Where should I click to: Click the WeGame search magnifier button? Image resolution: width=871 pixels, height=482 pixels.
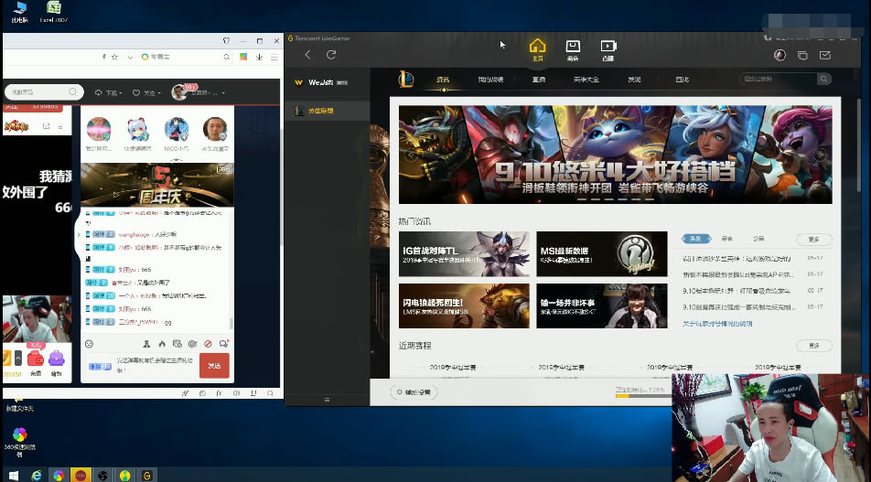(824, 79)
